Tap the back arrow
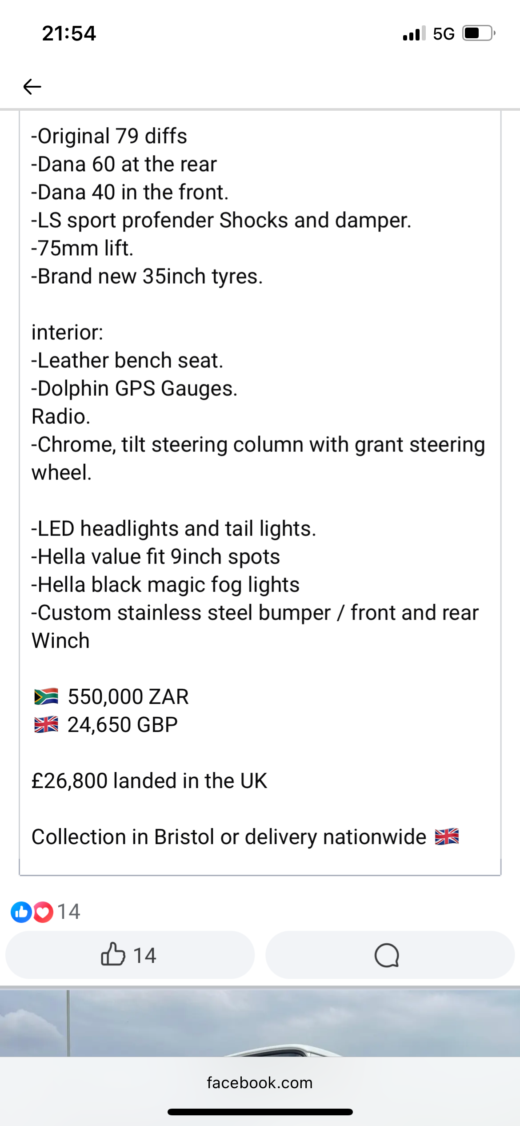This screenshot has height=1126, width=520. click(32, 86)
